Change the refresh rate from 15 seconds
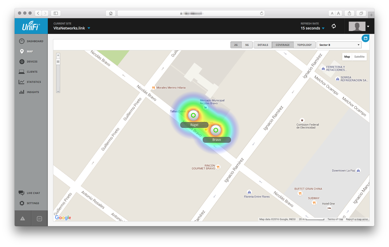389x247 pixels. (x=312, y=28)
